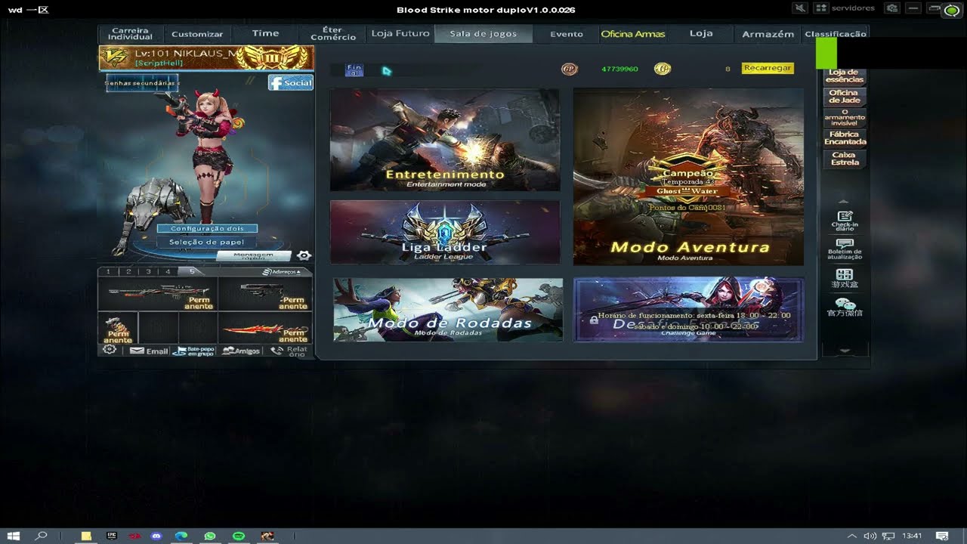This screenshot has width=967, height=544.
Task: Open Boletim de atualização bulletin
Action: click(x=845, y=249)
